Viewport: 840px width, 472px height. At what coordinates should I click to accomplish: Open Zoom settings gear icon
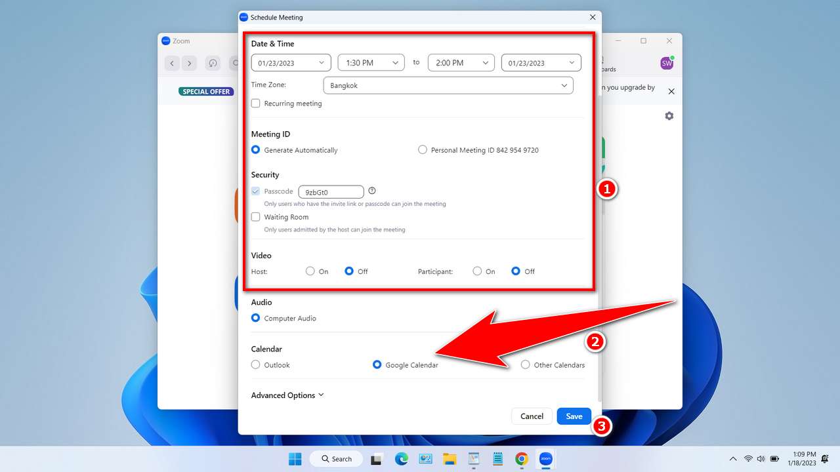tap(669, 116)
